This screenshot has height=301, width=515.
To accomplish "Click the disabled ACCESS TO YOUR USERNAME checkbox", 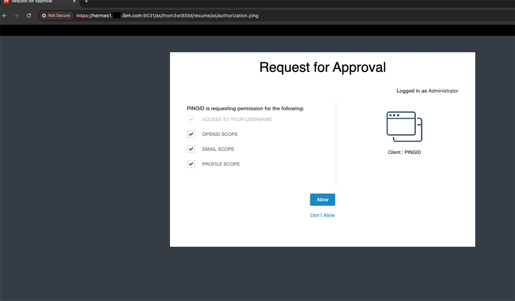I will point(191,119).
